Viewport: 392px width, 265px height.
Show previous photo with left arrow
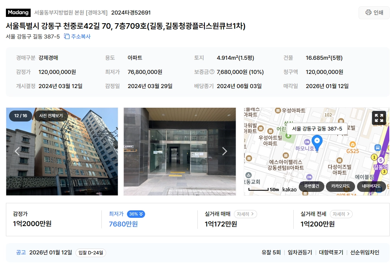click(x=17, y=151)
